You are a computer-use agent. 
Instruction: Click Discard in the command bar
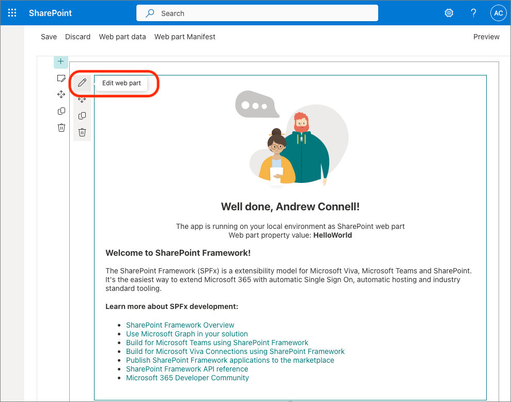[x=78, y=37]
